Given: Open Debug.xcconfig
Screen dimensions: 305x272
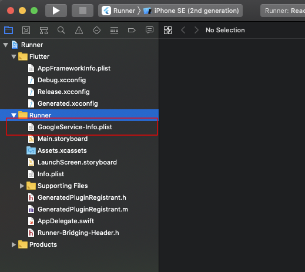Looking at the screenshot, I should (x=57, y=80).
